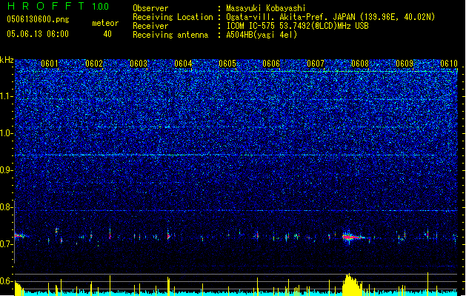Viewport: 466px width, 296px height.
Task: Click the 0608 time marker
Action: tap(360, 64)
